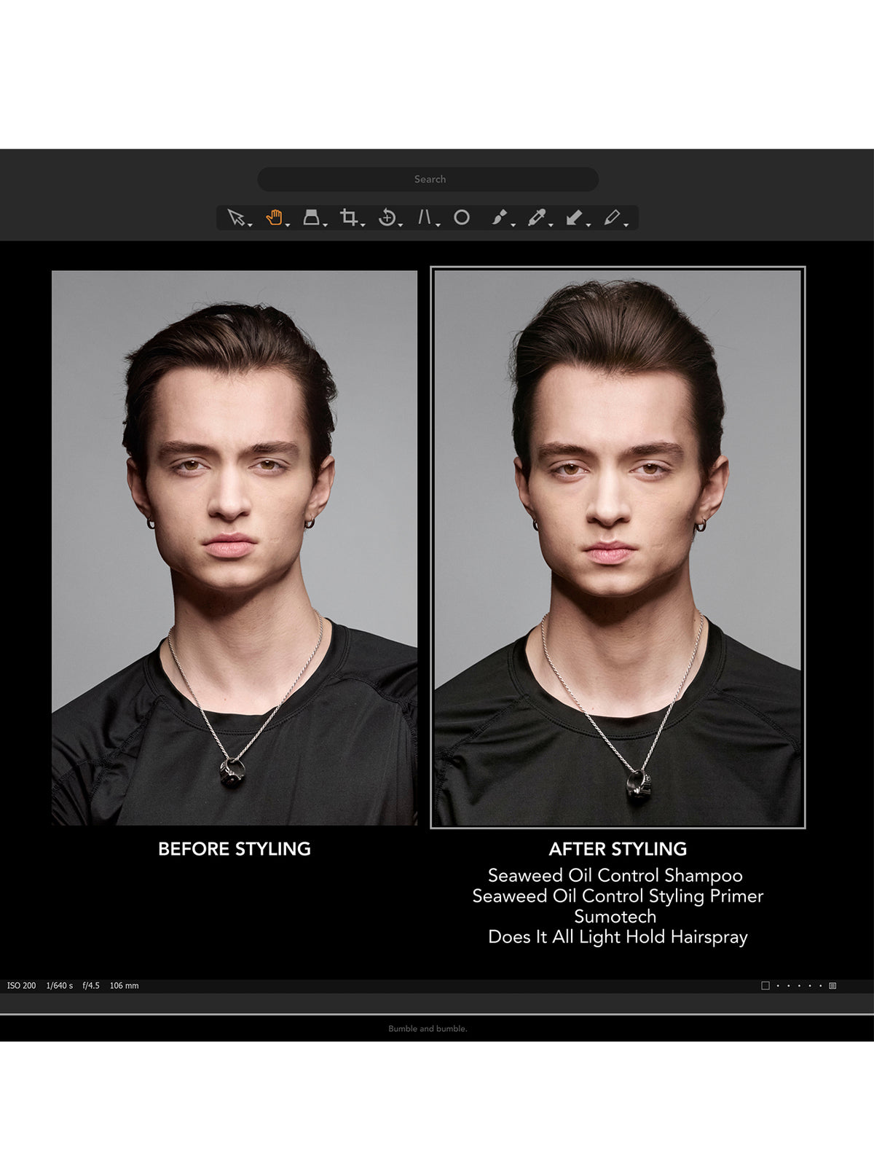Viewport: 874px width, 1166px height.
Task: Open the rotate tool dropdown arrow
Action: click(401, 225)
